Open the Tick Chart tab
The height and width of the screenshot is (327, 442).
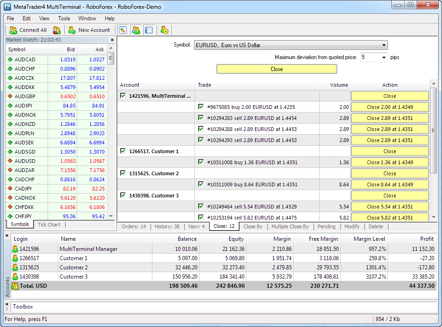tap(49, 225)
